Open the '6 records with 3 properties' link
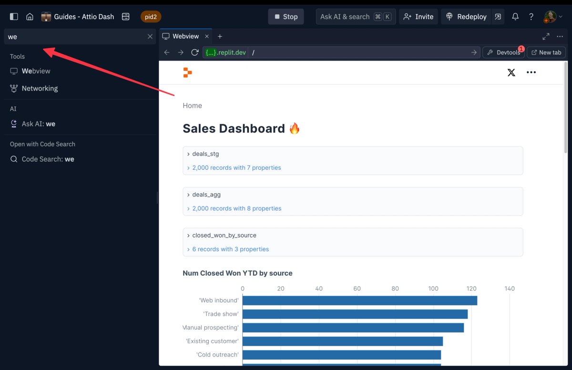The image size is (572, 370). (230, 249)
